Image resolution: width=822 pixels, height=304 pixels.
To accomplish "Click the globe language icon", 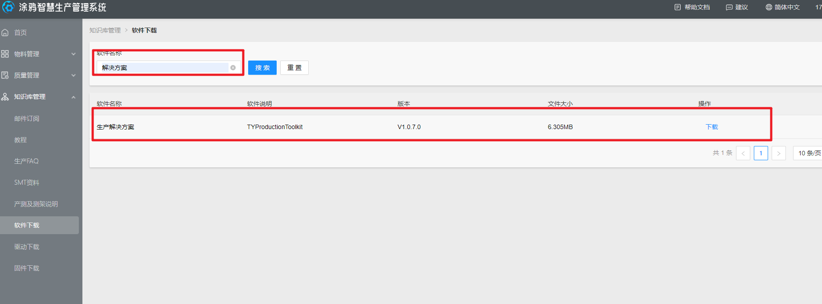I will (x=769, y=7).
